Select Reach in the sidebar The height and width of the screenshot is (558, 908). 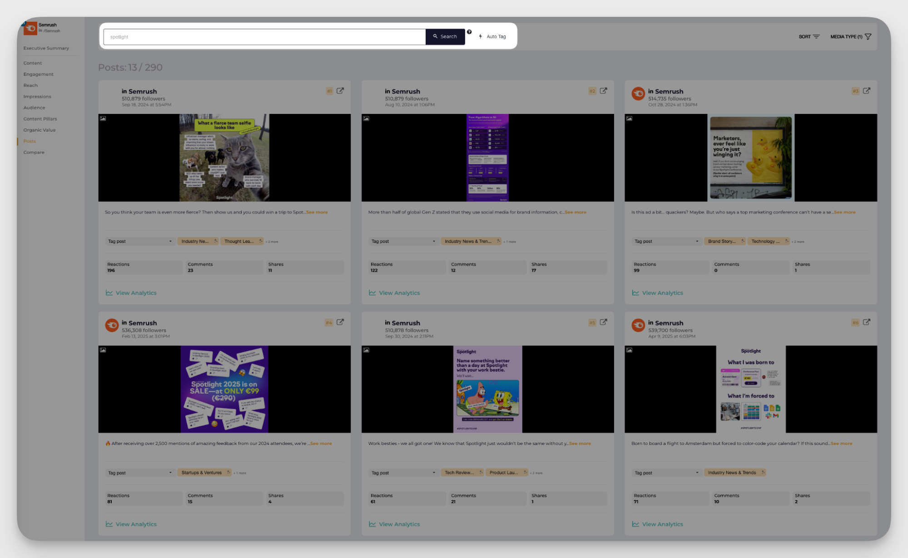point(30,85)
